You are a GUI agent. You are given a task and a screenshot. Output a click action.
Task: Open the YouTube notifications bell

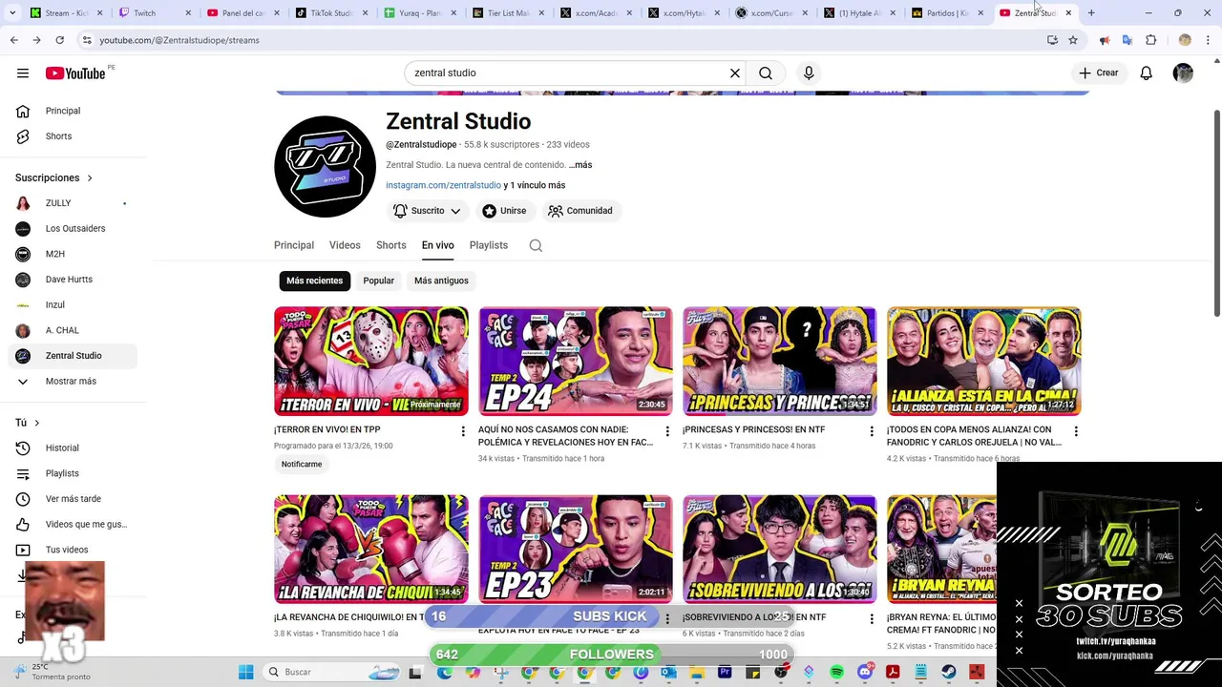click(x=1146, y=73)
